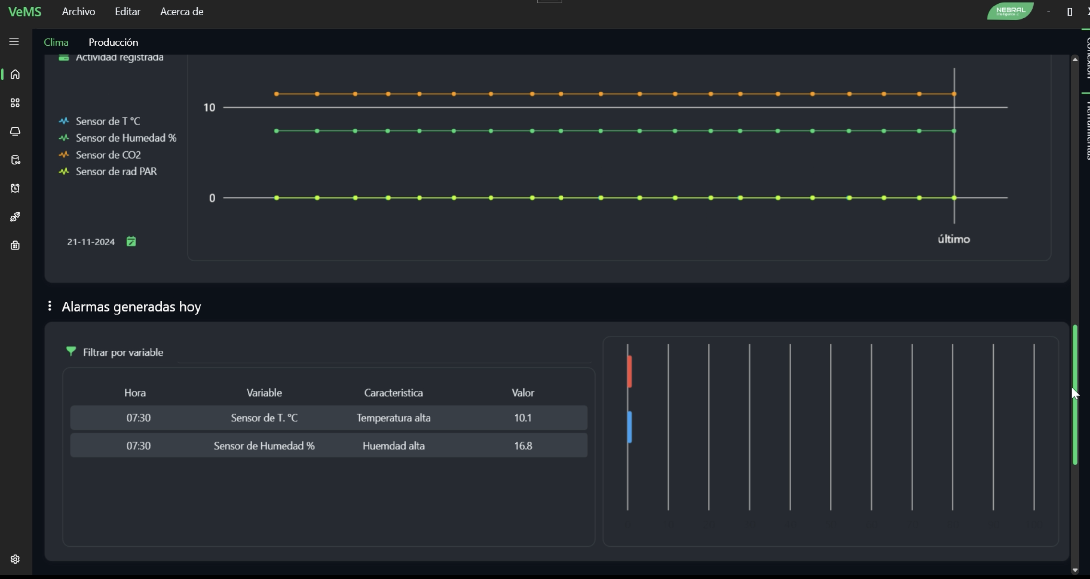Open the devices tray icon in sidebar
This screenshot has width=1090, height=579.
15,131
